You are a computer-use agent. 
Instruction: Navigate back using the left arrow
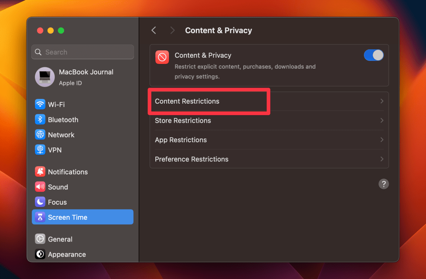pos(154,30)
